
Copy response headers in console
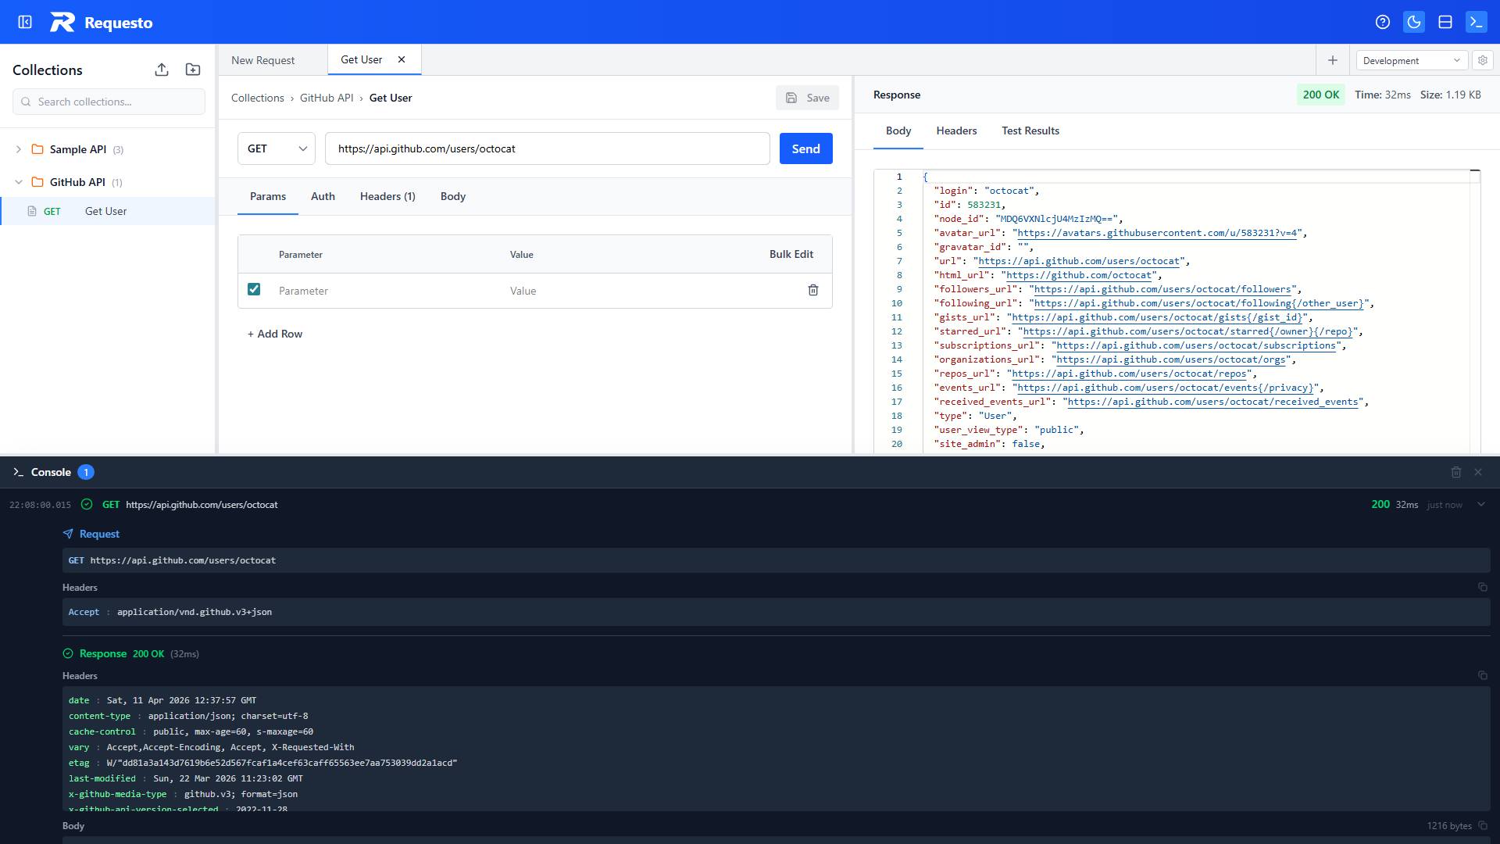coord(1482,675)
